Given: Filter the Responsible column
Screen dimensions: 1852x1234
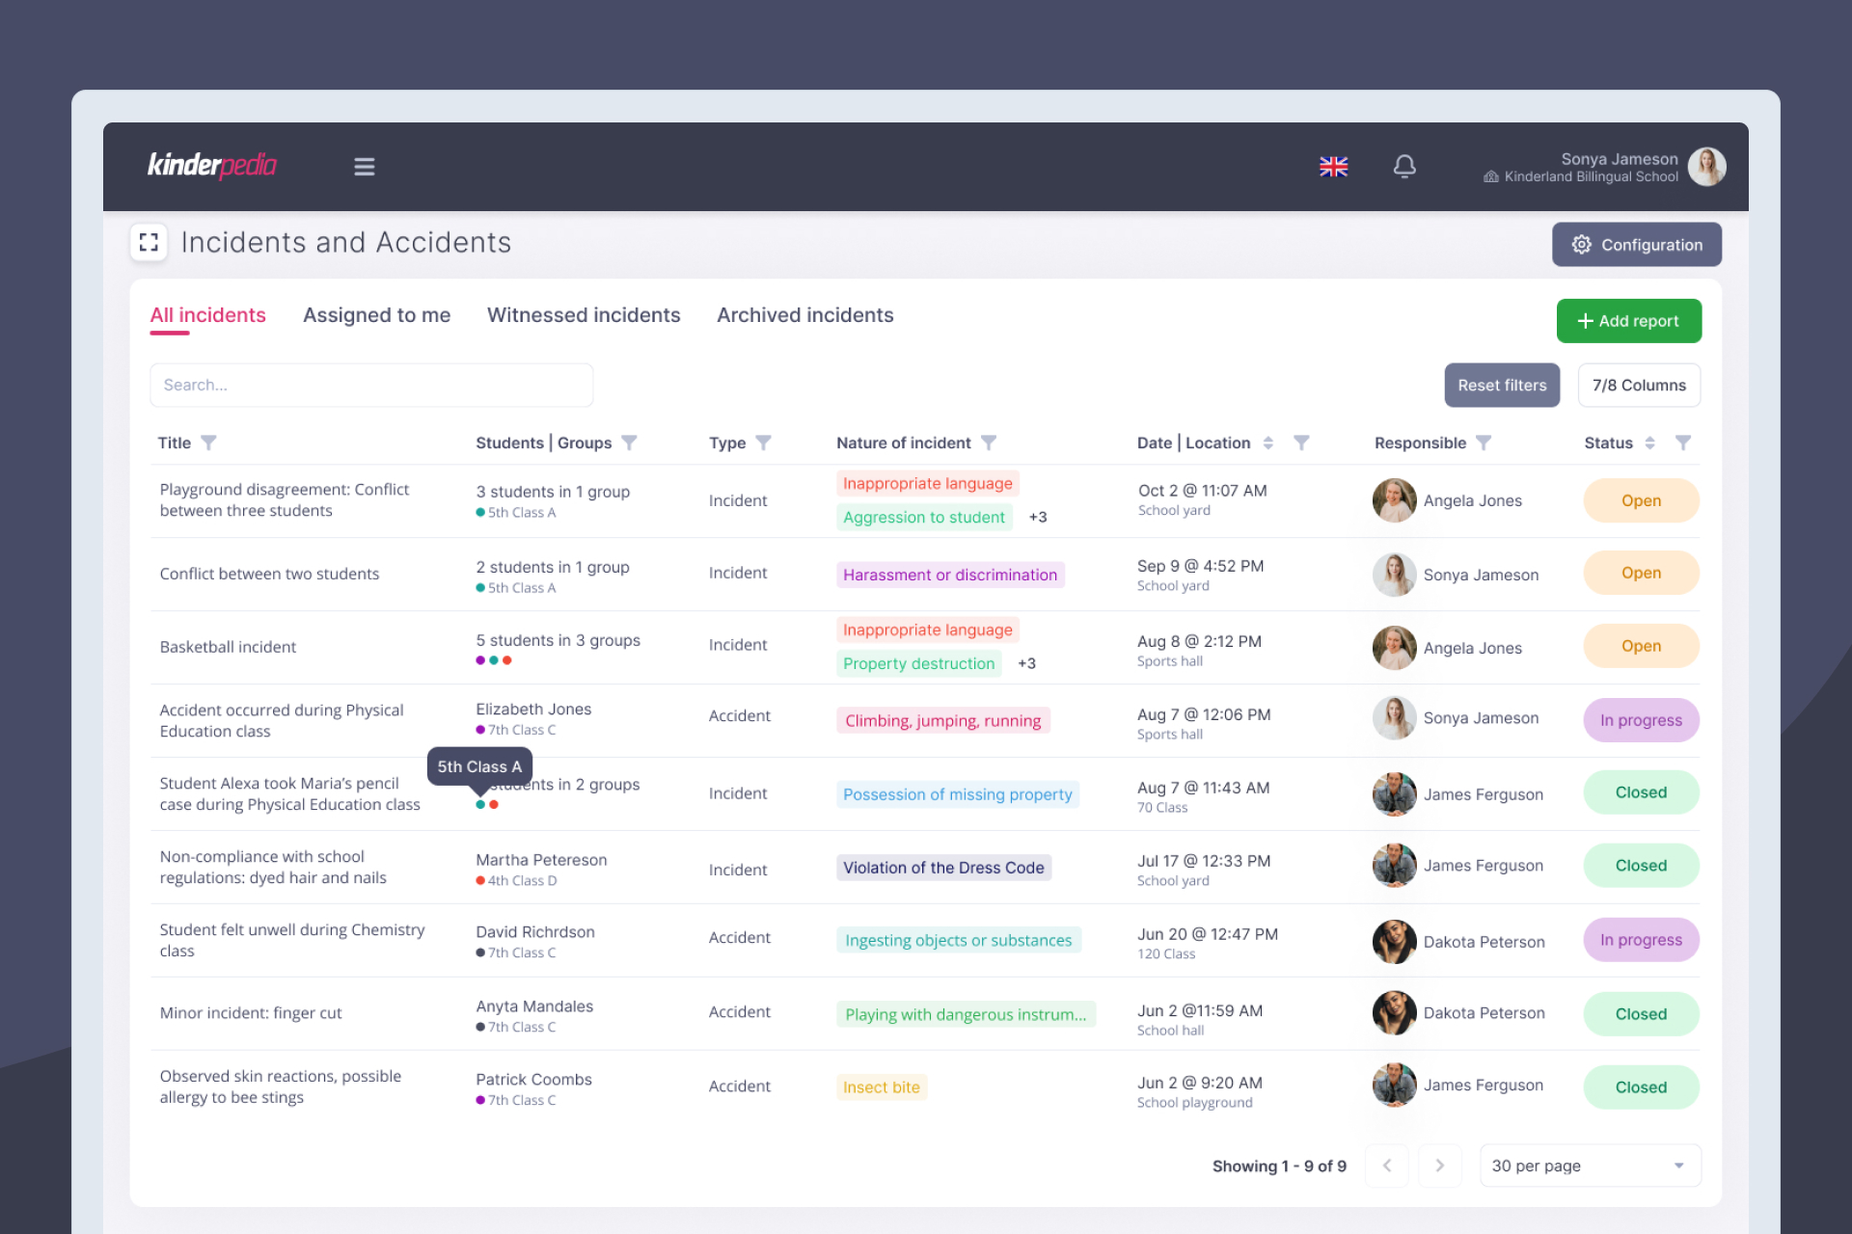Looking at the screenshot, I should (x=1484, y=443).
